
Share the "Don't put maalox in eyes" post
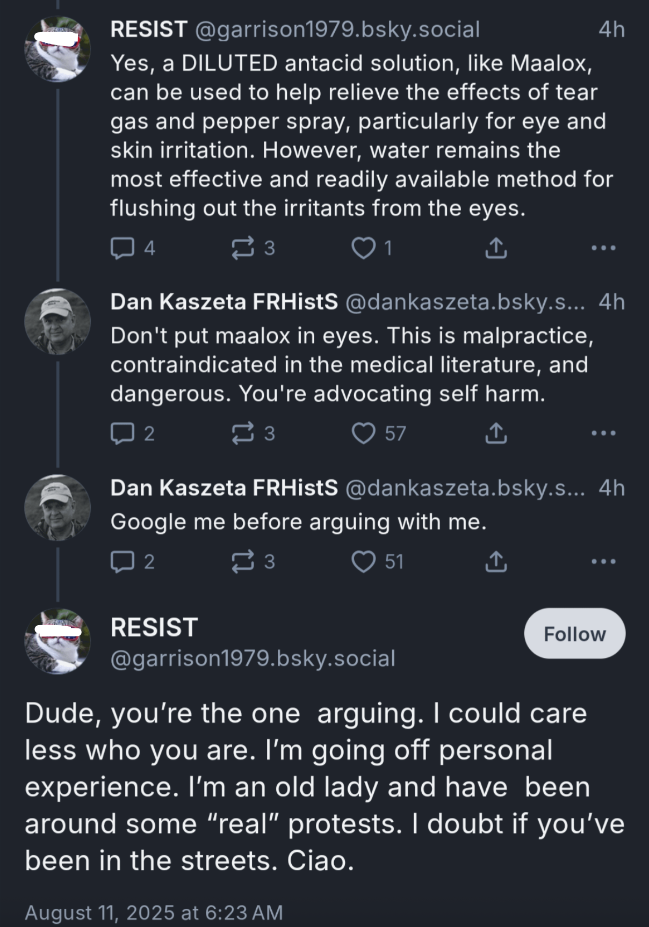pos(496,433)
